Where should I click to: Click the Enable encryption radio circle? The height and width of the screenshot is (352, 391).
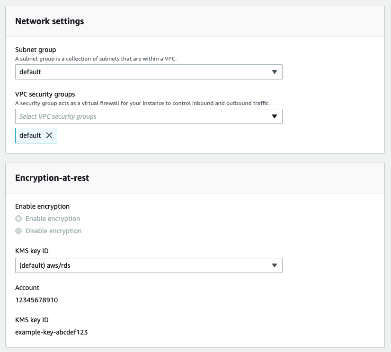(x=18, y=219)
